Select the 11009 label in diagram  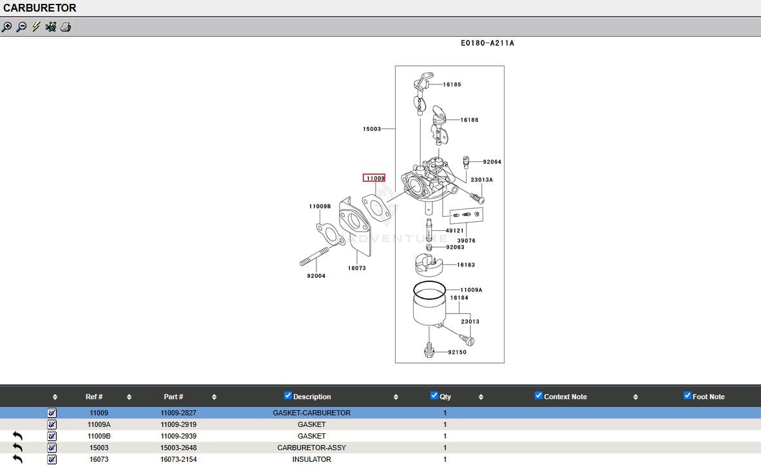pos(374,178)
